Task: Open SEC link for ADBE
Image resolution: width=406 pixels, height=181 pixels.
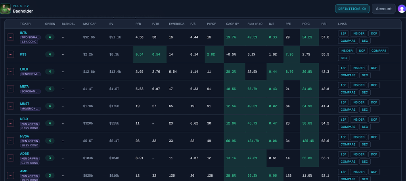Action: (365, 162)
